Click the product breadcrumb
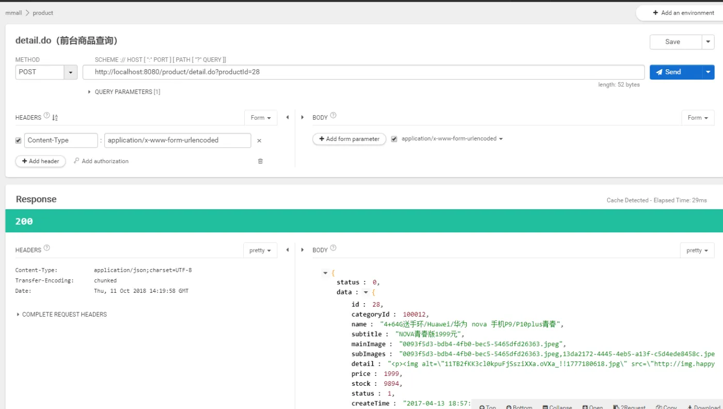 pyautogui.click(x=43, y=13)
